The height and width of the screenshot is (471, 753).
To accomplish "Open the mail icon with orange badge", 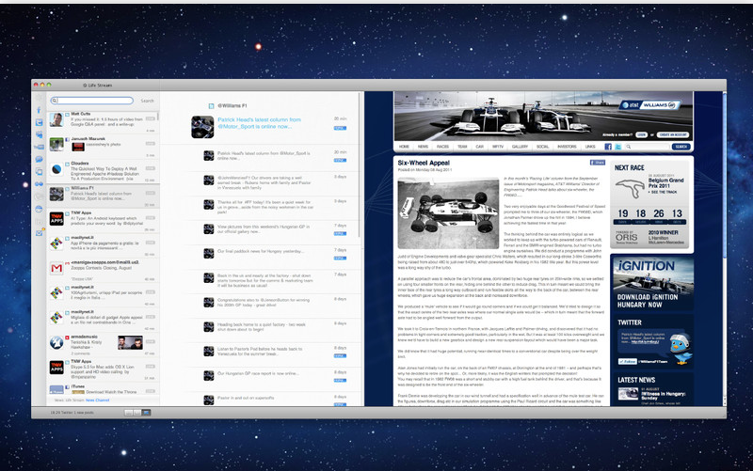I will tap(40, 232).
